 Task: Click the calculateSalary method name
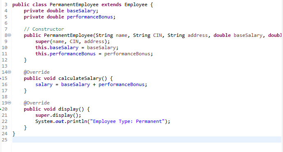[x=80, y=79]
